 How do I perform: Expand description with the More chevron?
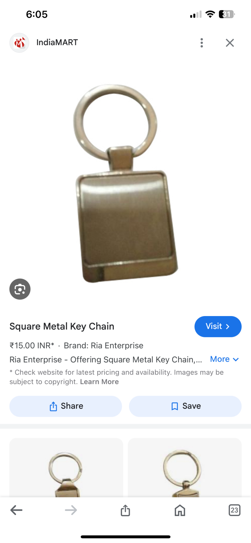(x=225, y=359)
